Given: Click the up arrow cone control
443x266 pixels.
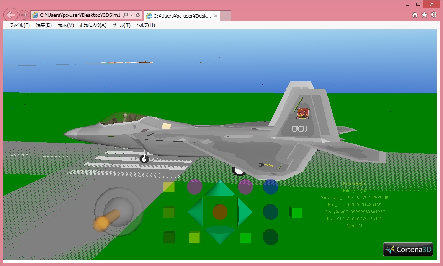Looking at the screenshot, I should tap(219, 189).
